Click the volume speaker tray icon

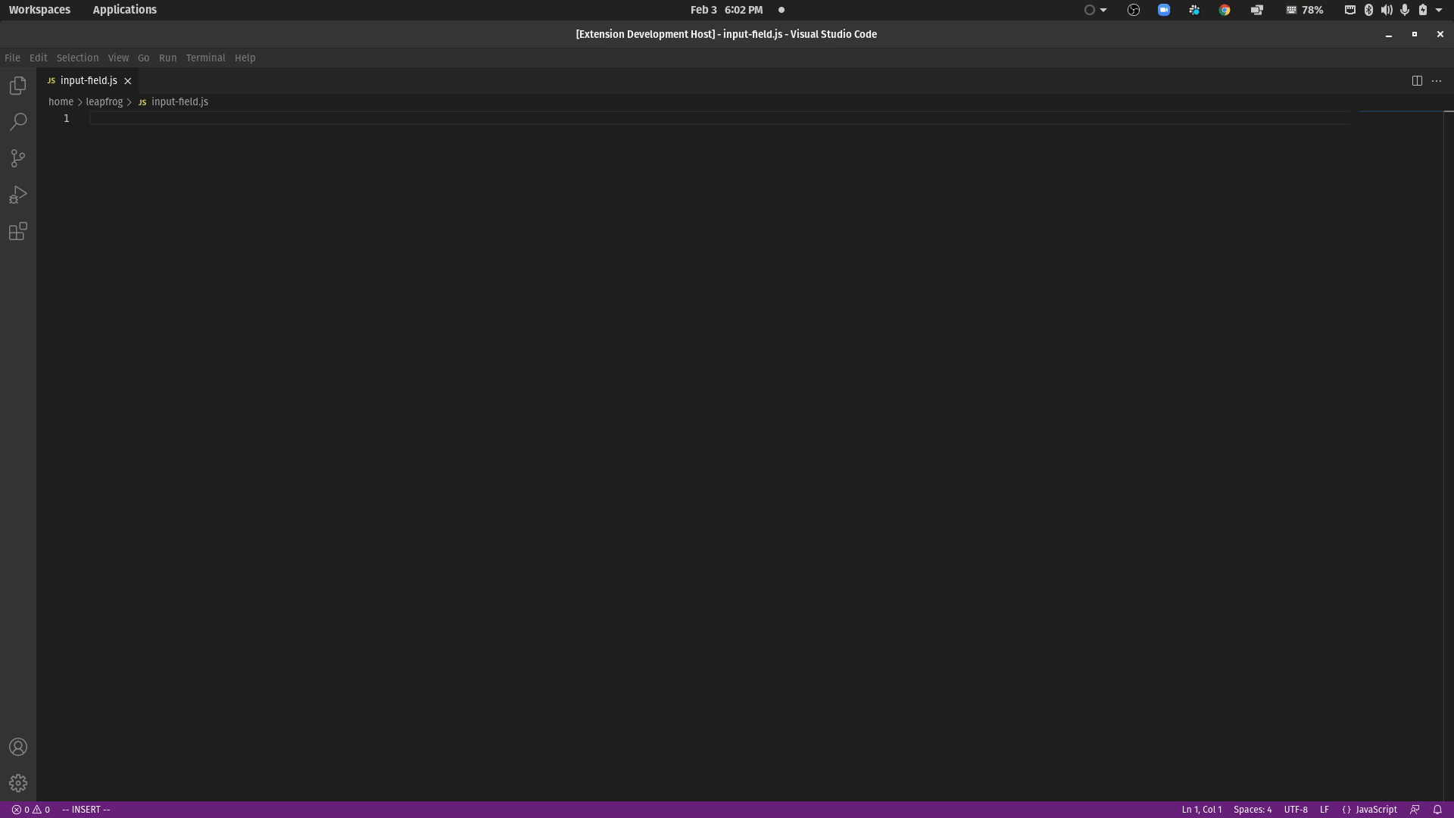[x=1387, y=10]
